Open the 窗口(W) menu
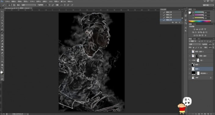 [63, 2]
